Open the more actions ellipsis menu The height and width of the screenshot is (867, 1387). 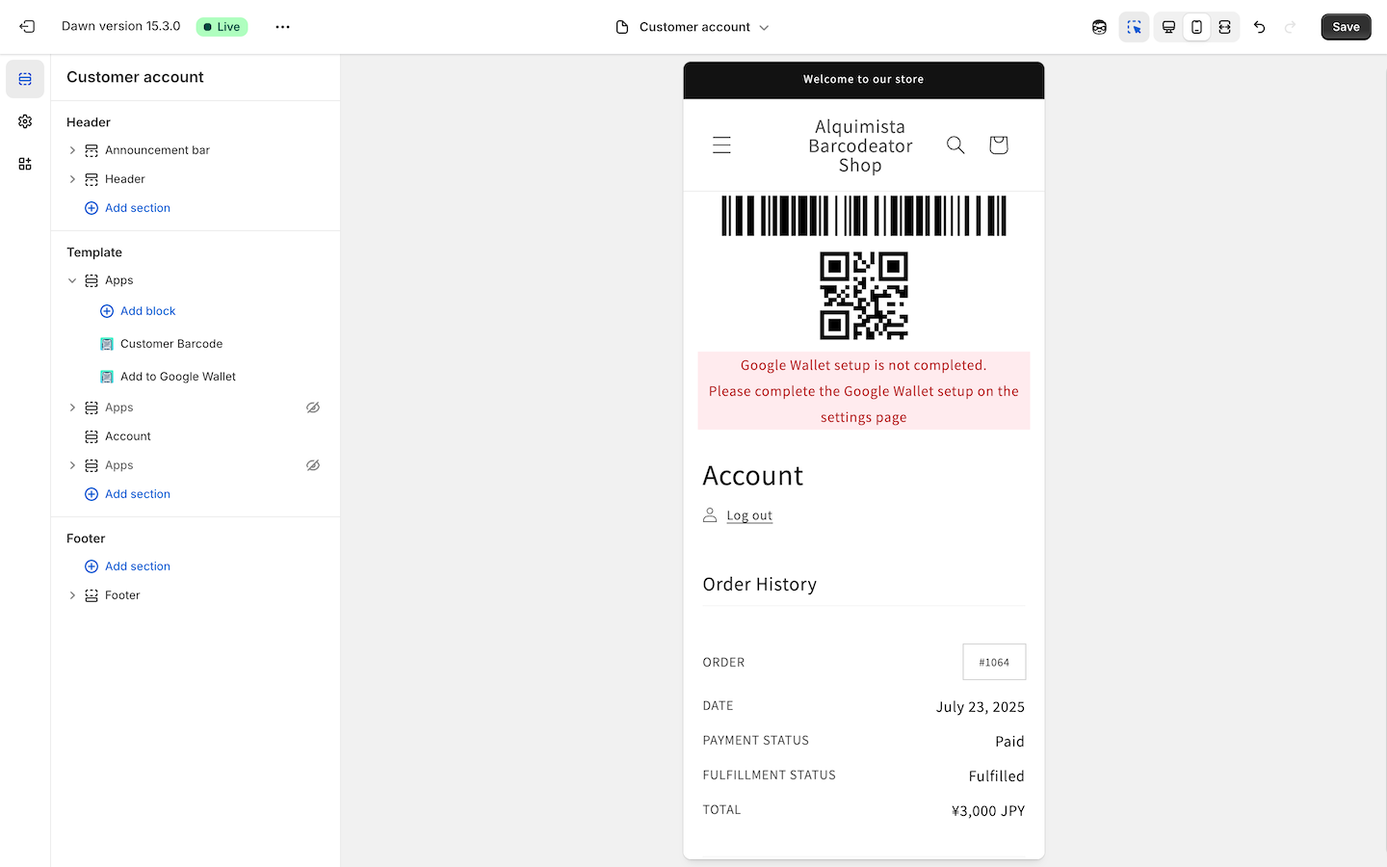coord(282,27)
